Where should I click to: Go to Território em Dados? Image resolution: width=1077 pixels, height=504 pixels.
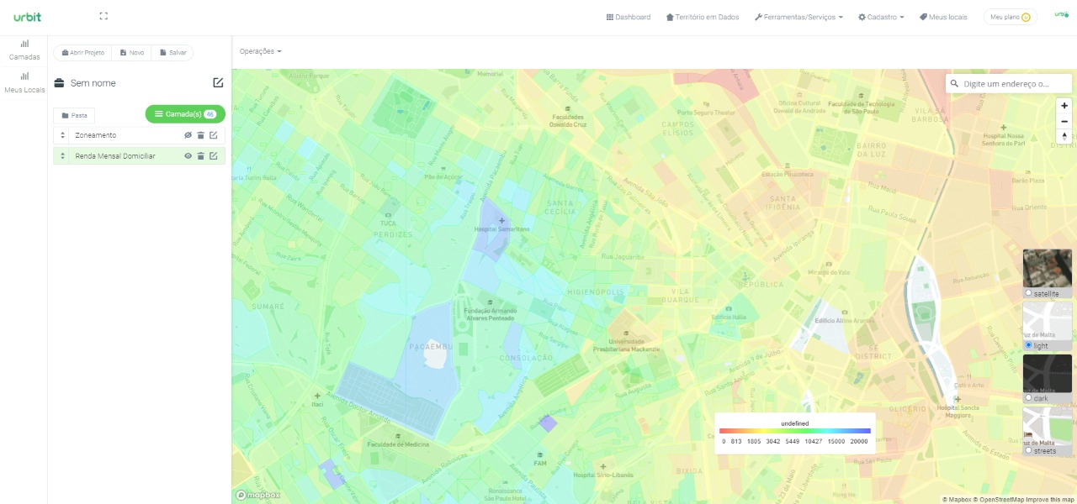(703, 17)
